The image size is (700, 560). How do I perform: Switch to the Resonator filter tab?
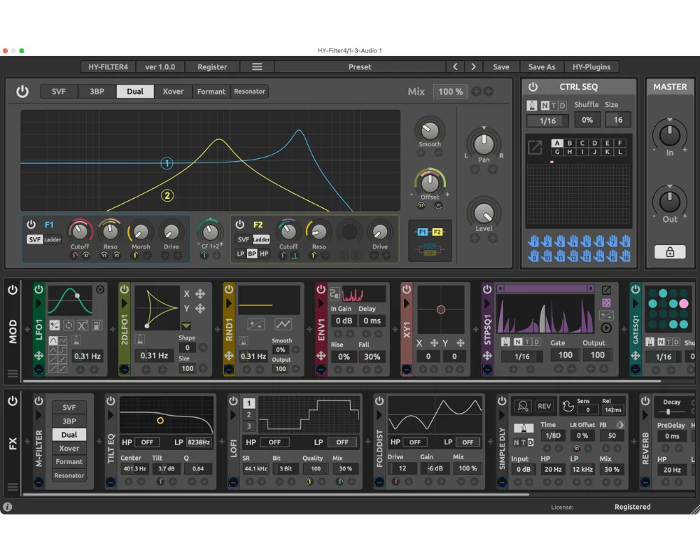tap(250, 92)
